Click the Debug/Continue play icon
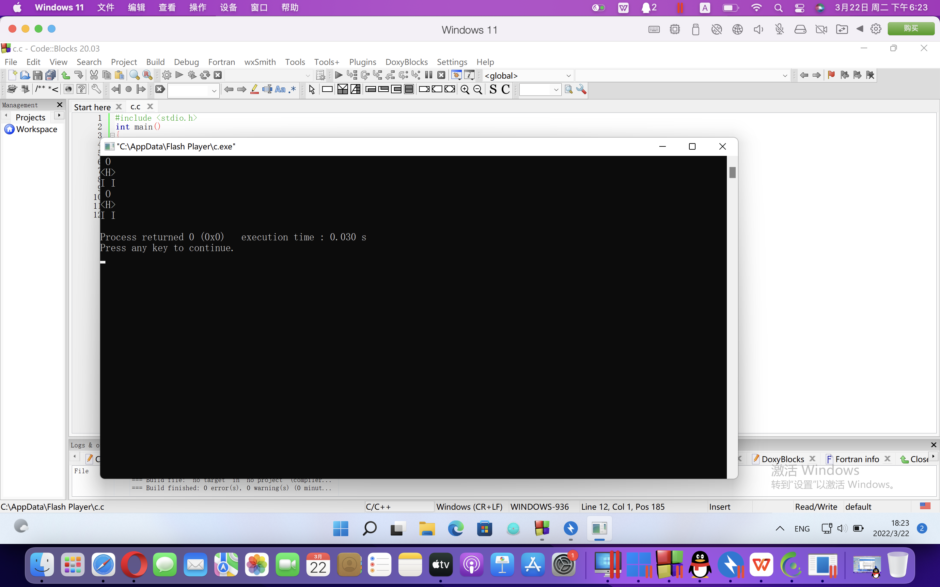940x587 pixels. pyautogui.click(x=338, y=75)
